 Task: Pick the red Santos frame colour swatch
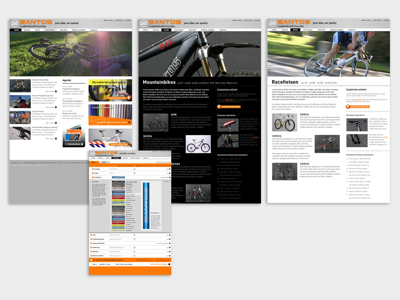(118, 196)
